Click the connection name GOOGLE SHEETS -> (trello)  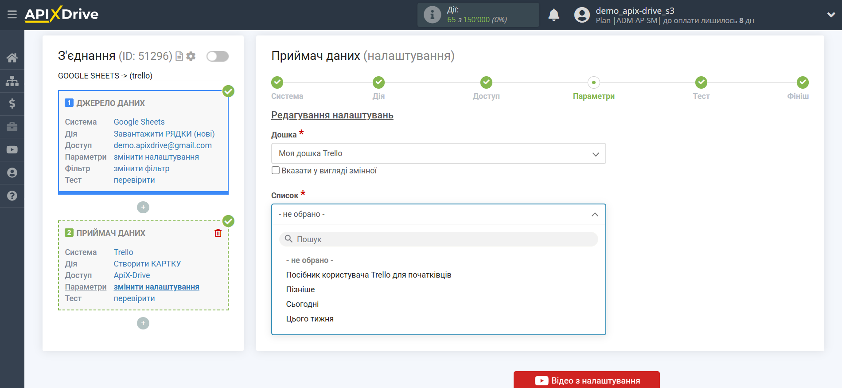tap(105, 76)
